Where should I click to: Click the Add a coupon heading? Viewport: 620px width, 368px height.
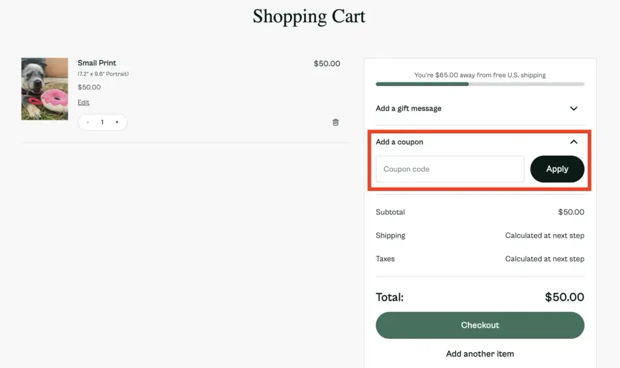[x=399, y=142]
